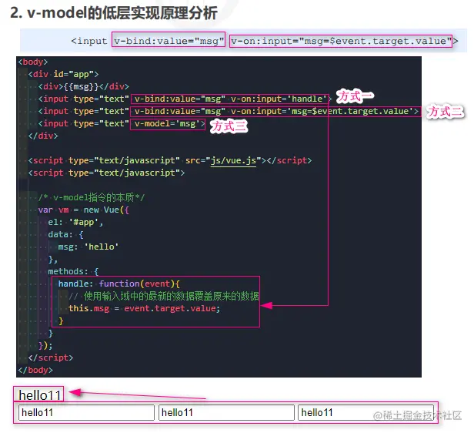Click the comment '使用输入域中的最新的数据覆盖原来的数据'
Screen dimensions: 474x433
pos(171,296)
